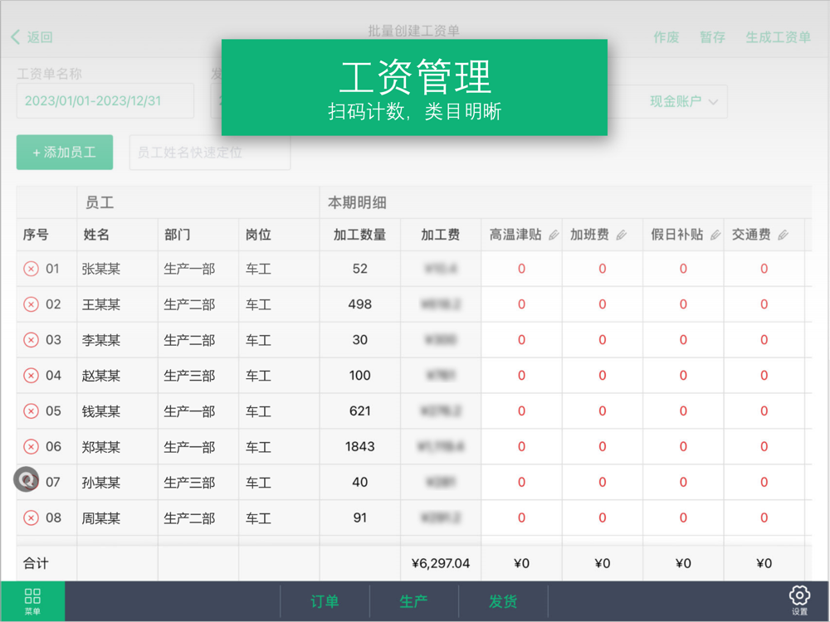Open the 发货 tab
The image size is (830, 622).
[503, 601]
